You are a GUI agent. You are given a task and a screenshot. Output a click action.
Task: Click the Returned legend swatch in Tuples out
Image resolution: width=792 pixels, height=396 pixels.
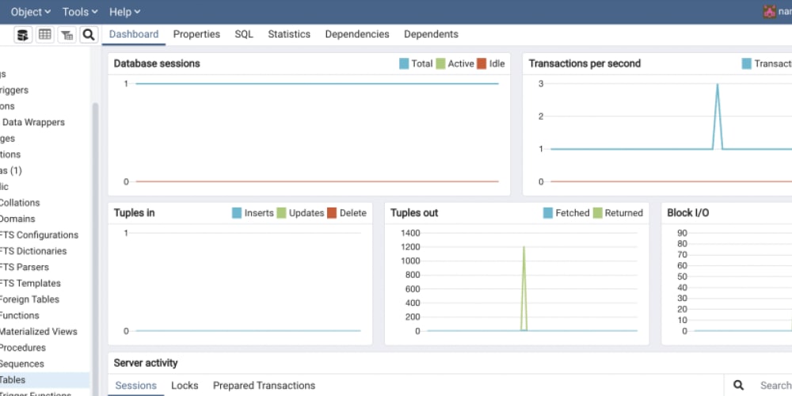click(597, 213)
